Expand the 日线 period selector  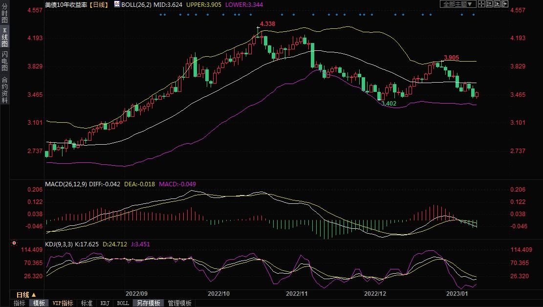pos(25,295)
